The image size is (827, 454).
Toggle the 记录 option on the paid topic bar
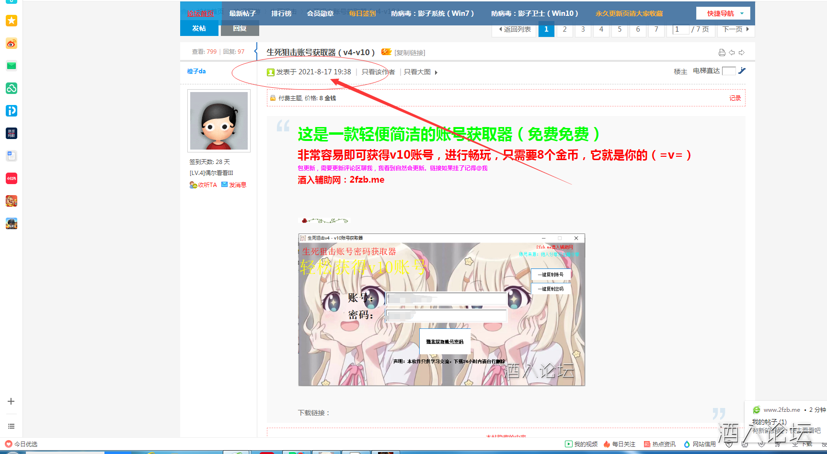click(x=735, y=98)
